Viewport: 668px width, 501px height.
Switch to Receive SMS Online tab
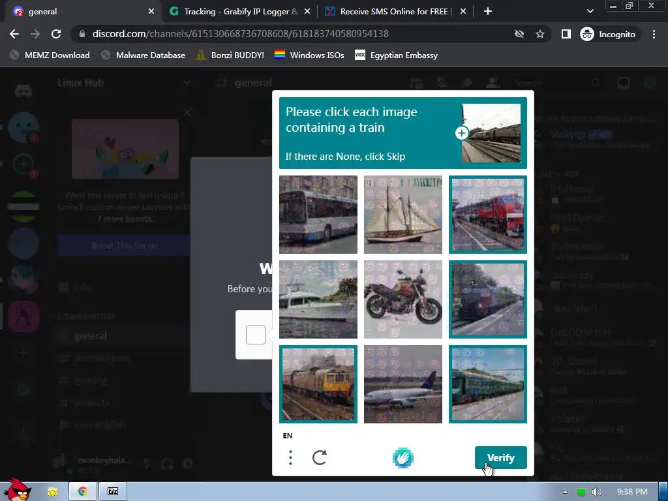(x=395, y=12)
